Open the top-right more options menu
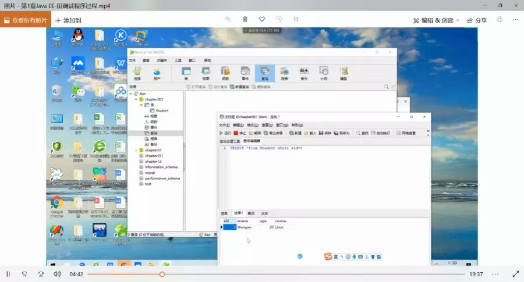 pyautogui.click(x=515, y=20)
